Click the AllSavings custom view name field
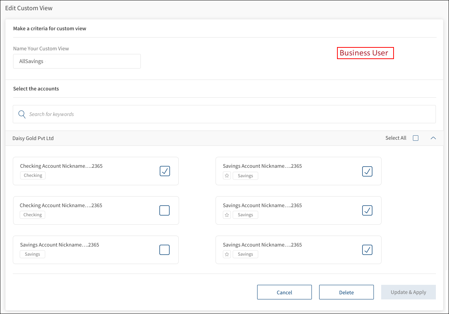This screenshot has height=314, width=449. coord(77,61)
